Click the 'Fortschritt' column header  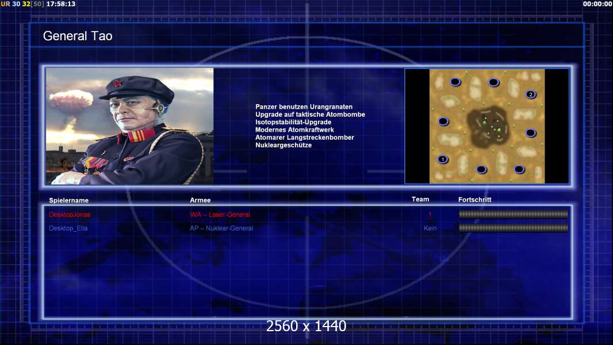point(474,200)
